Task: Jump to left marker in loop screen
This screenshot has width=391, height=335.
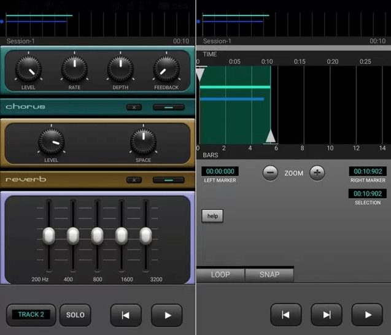Action: pyautogui.click(x=286, y=315)
